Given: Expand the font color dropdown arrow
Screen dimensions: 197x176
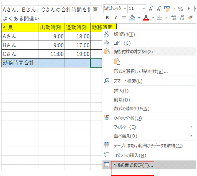Looking at the screenshot, I should pyautogui.click(x=153, y=18).
